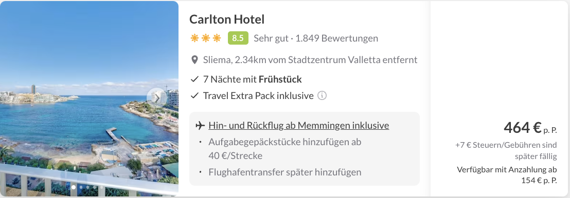Screen dimensions: 570x198
Task: Open the Carlton Hotel title
Action: tap(227, 19)
